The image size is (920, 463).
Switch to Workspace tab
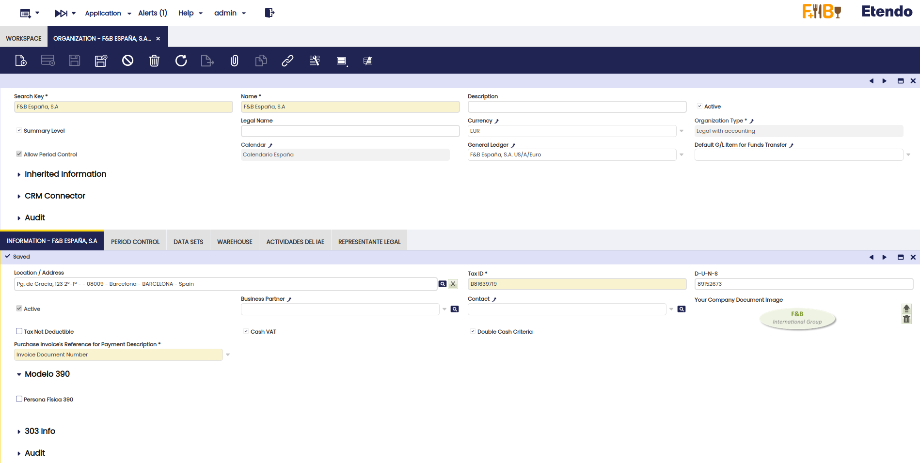[24, 38]
